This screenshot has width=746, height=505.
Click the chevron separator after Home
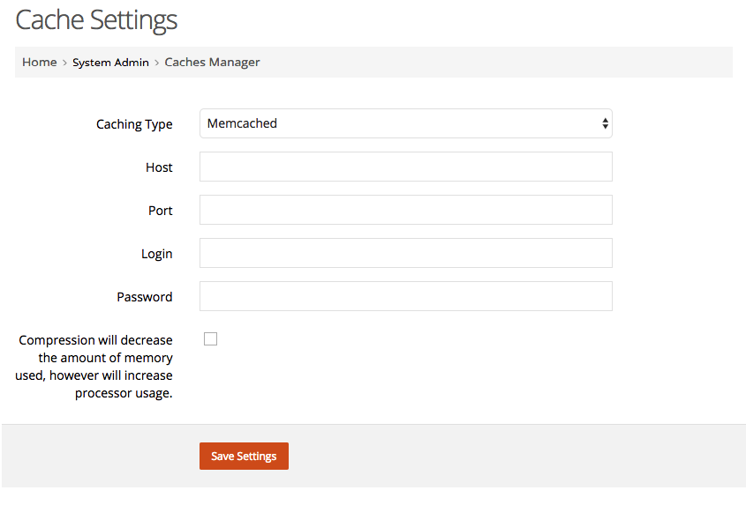coord(64,63)
